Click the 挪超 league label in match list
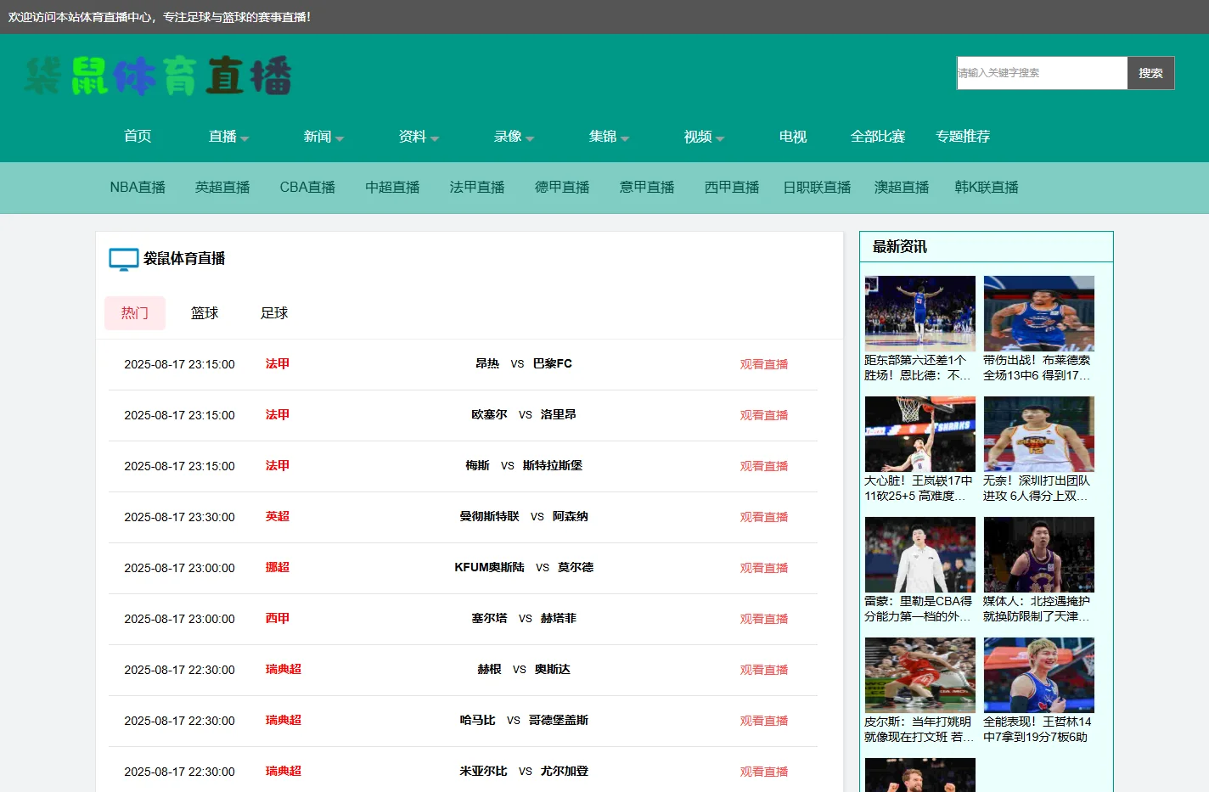Viewport: 1209px width, 792px height. pyautogui.click(x=278, y=567)
